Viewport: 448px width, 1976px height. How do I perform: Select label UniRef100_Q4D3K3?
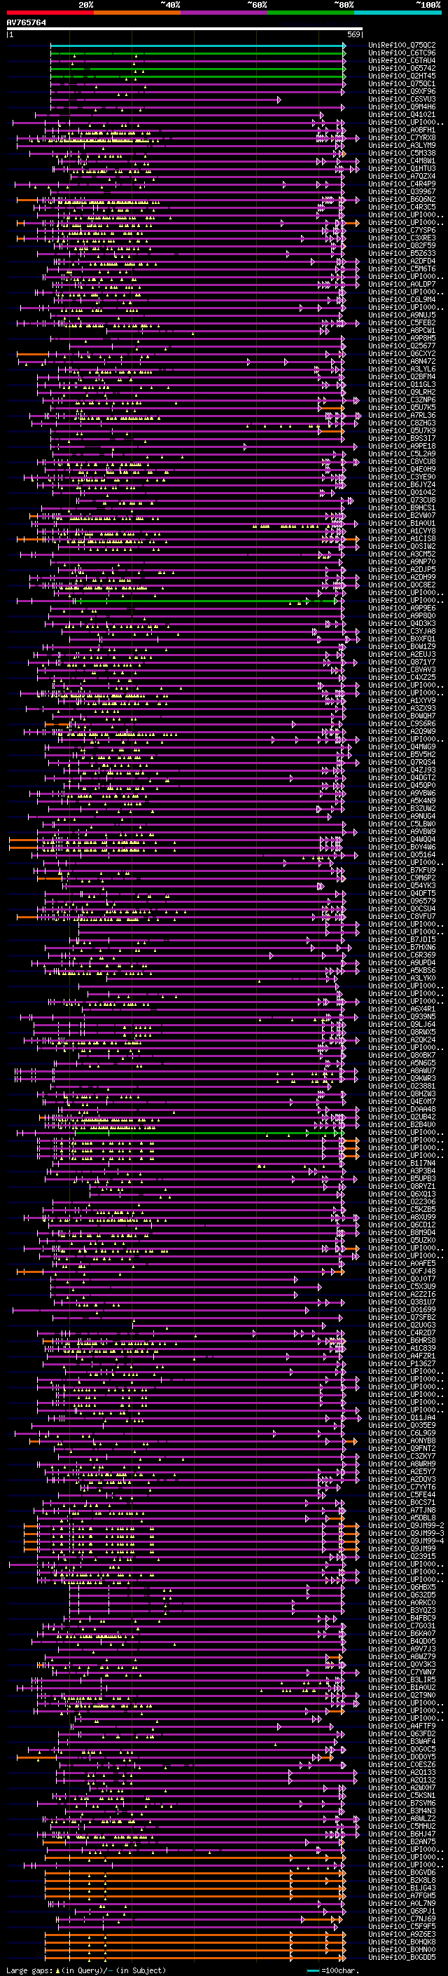click(x=402, y=624)
